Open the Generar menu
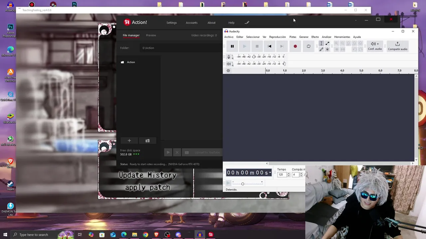The image size is (426, 239). coord(304,37)
